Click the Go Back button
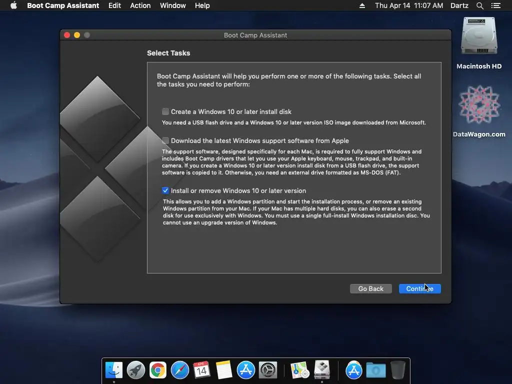 click(x=370, y=288)
